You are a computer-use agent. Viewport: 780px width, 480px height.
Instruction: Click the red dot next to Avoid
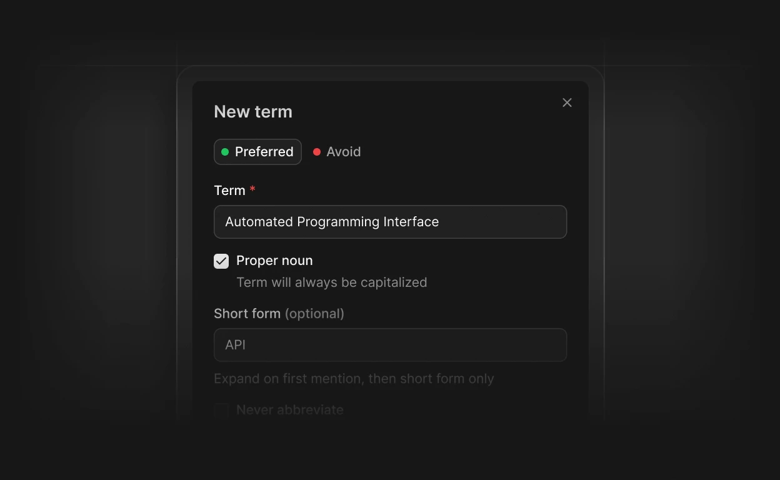pos(317,152)
